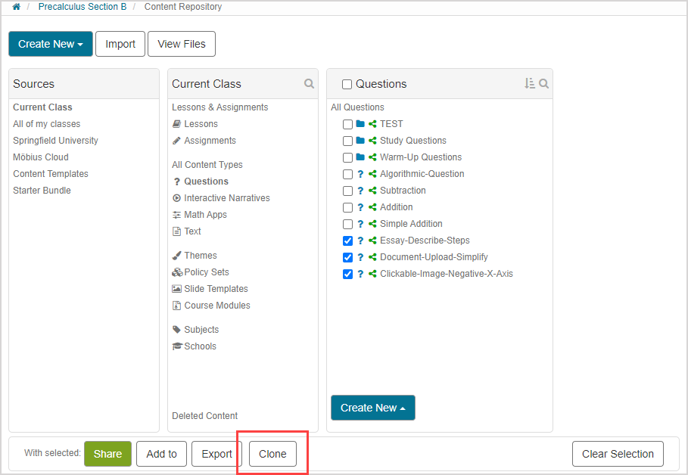The height and width of the screenshot is (475, 688).
Task: Expand Create New menu in Questions panel
Action: point(372,408)
